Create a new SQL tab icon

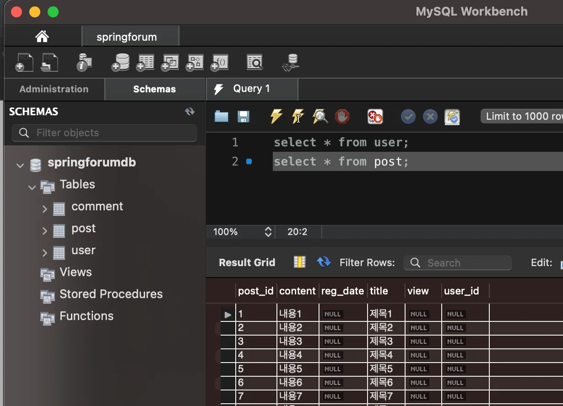(x=24, y=62)
